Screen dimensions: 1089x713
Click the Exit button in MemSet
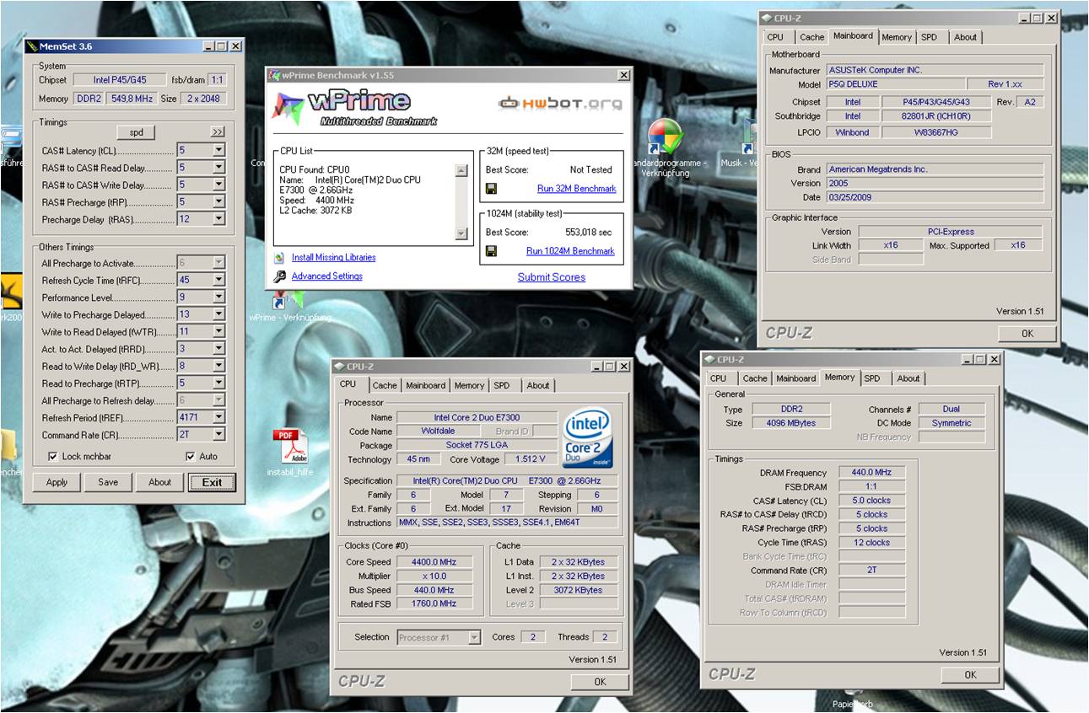(212, 483)
